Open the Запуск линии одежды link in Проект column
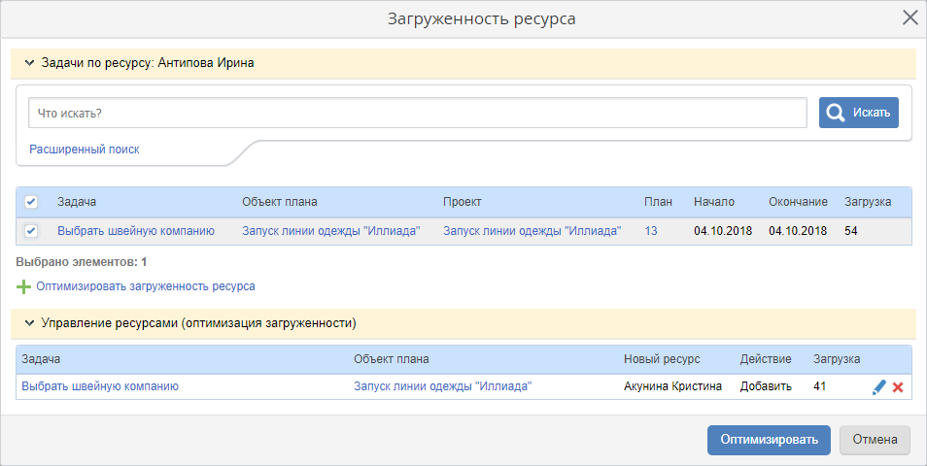 click(532, 231)
